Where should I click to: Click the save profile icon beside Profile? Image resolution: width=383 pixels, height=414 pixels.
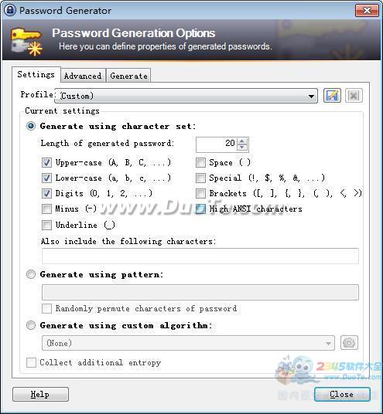pyautogui.click(x=332, y=96)
